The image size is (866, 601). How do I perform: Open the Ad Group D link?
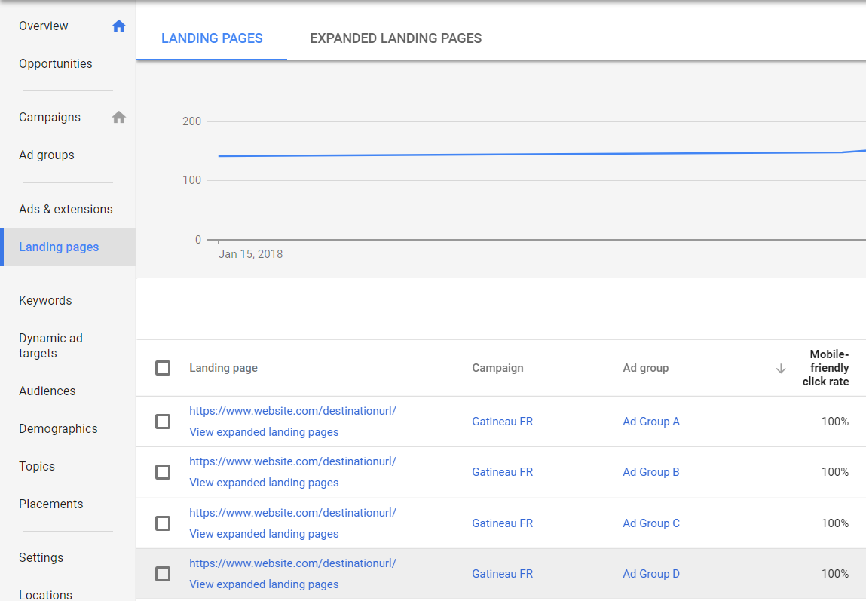651,574
